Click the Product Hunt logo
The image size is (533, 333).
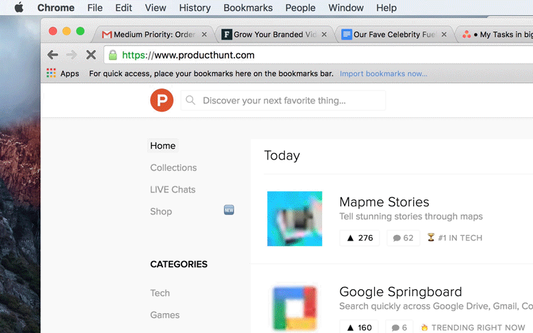coord(162,100)
